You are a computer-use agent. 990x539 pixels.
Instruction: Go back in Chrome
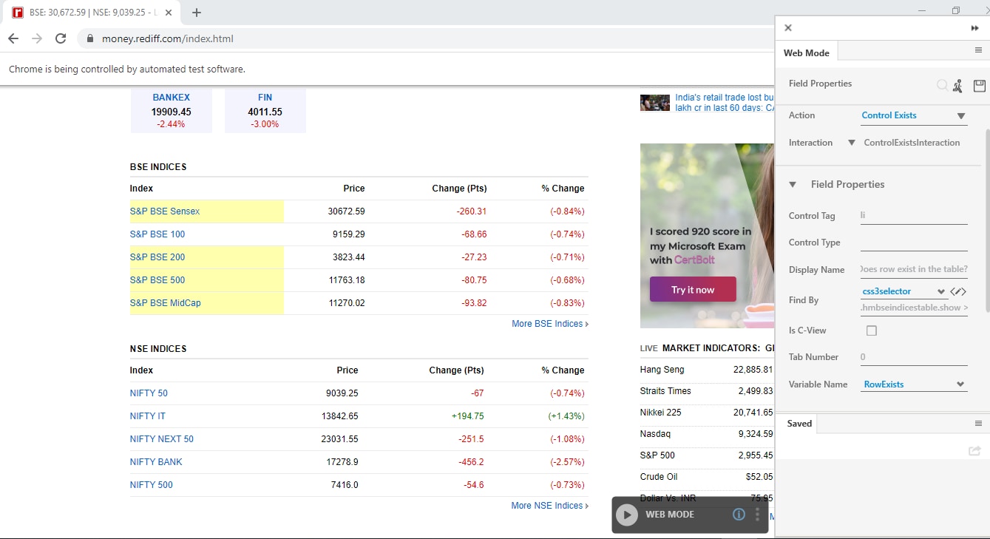[x=13, y=38]
